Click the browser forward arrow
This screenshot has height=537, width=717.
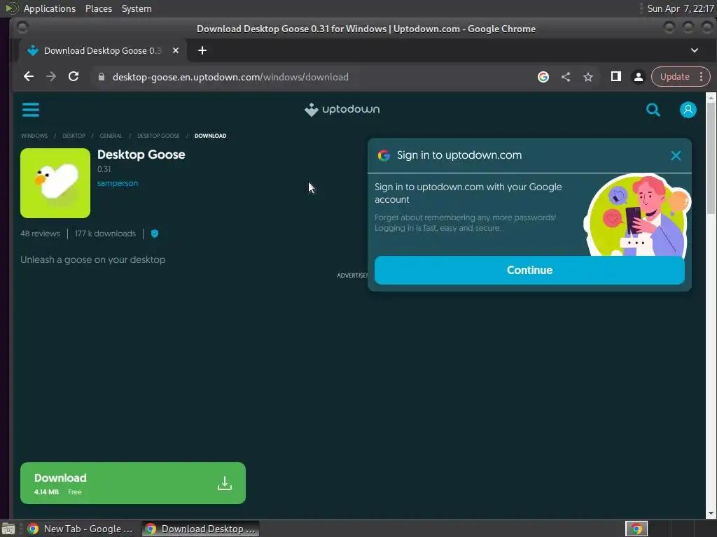pos(50,77)
